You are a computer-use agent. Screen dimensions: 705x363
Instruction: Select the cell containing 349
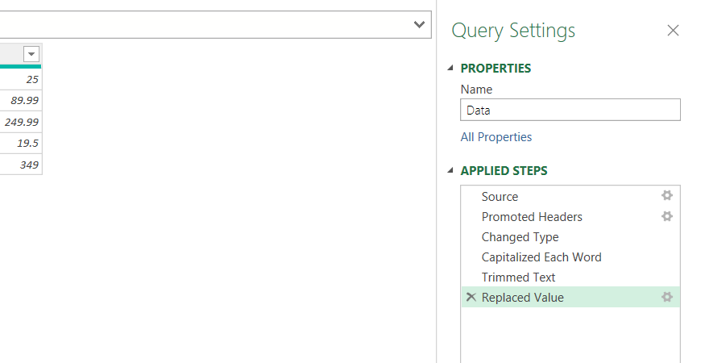coord(21,165)
